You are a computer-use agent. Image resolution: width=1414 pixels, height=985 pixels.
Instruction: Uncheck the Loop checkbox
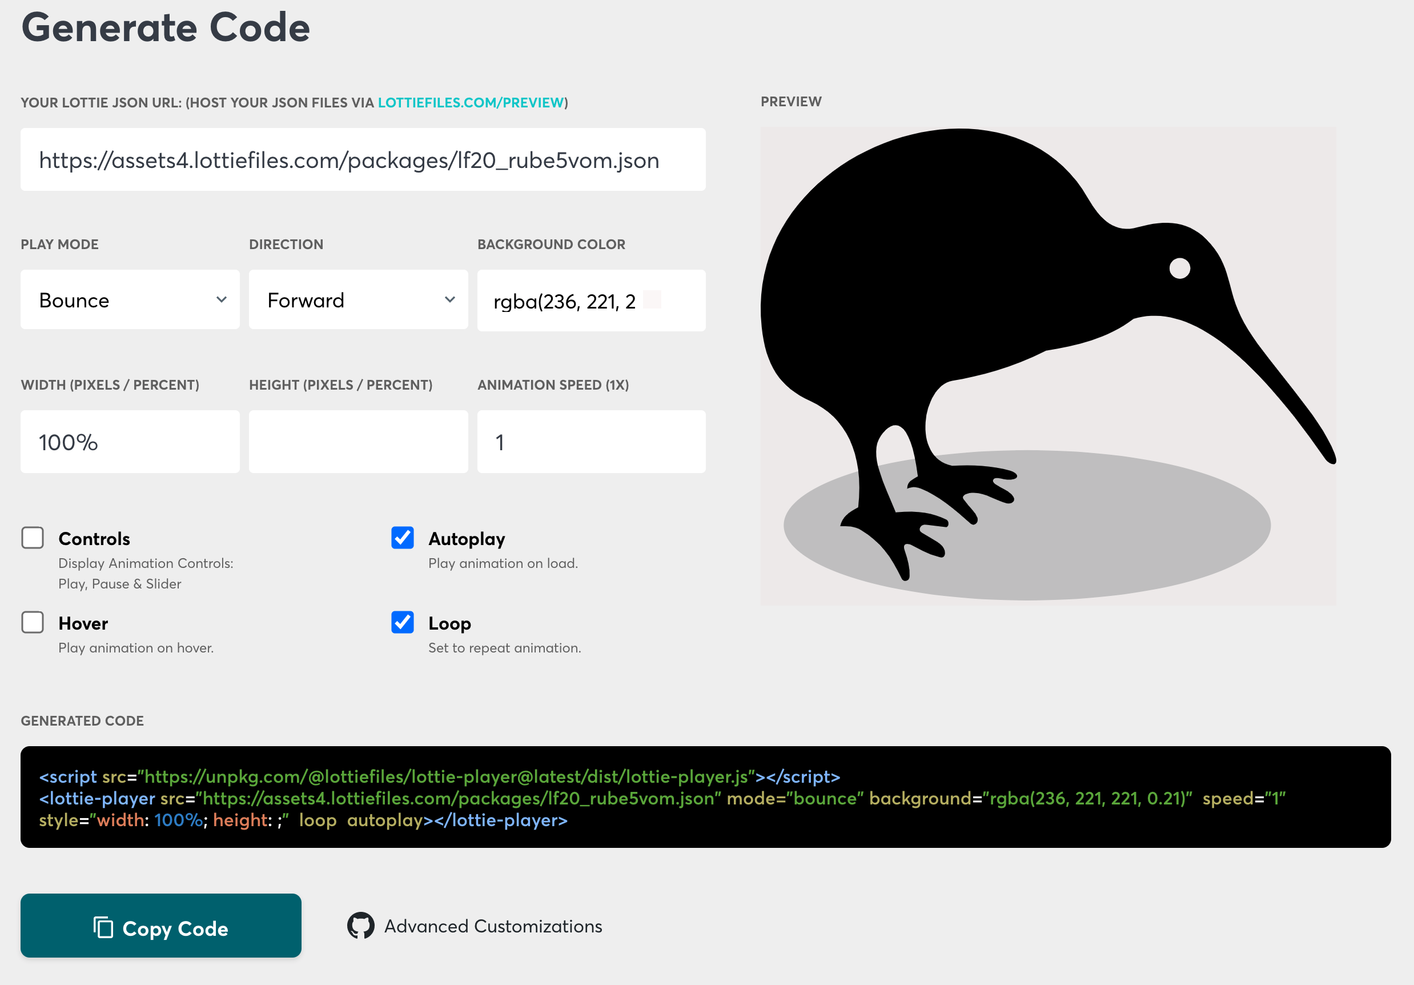(403, 623)
